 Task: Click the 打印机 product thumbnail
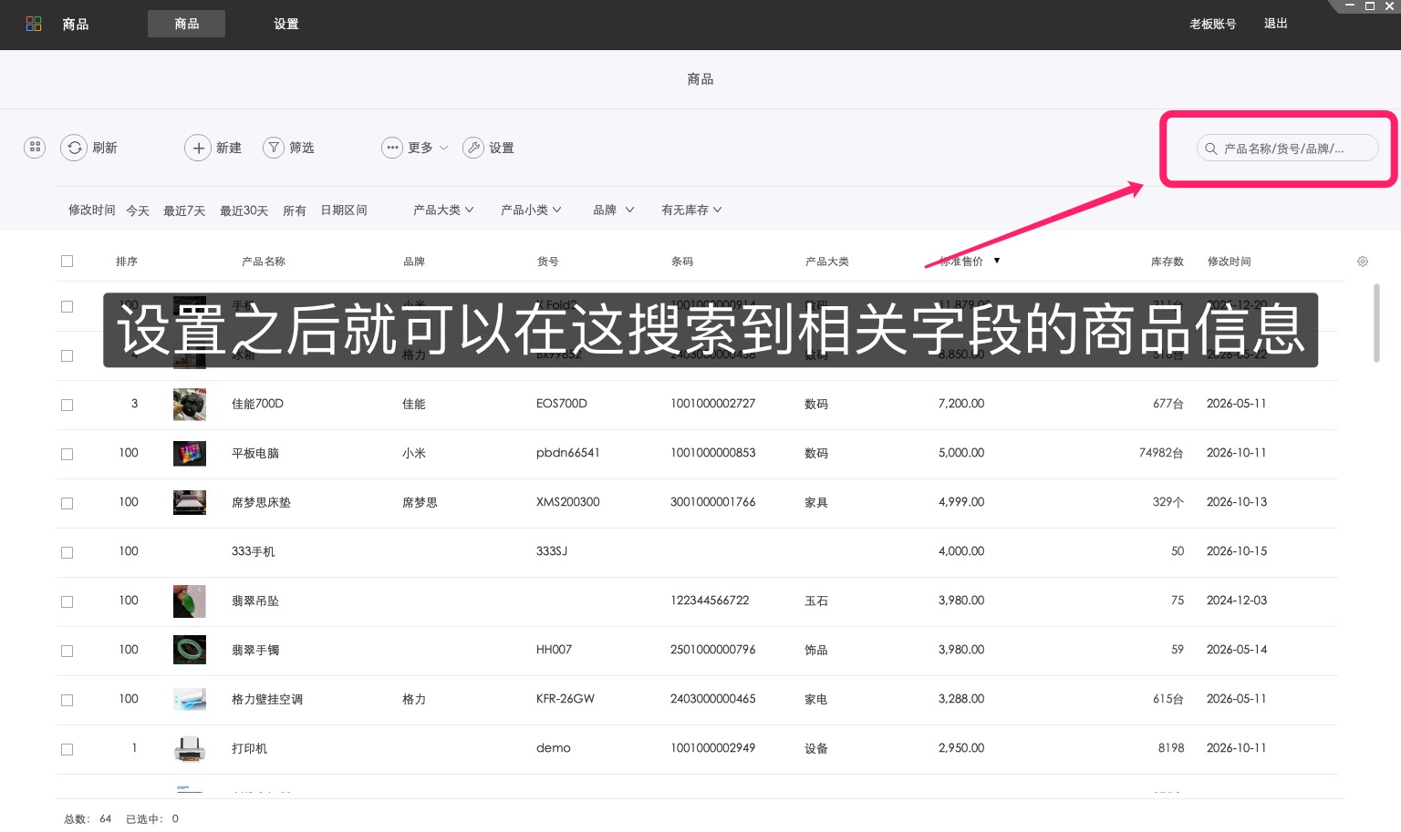pos(190,748)
